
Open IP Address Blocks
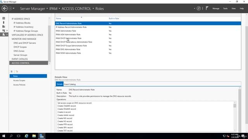tap(22, 23)
